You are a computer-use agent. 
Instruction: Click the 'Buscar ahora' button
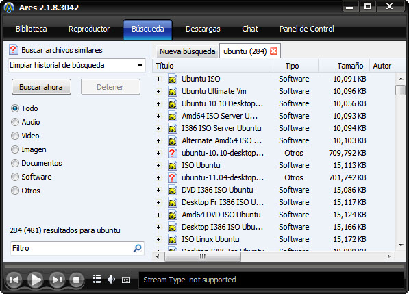[41, 87]
